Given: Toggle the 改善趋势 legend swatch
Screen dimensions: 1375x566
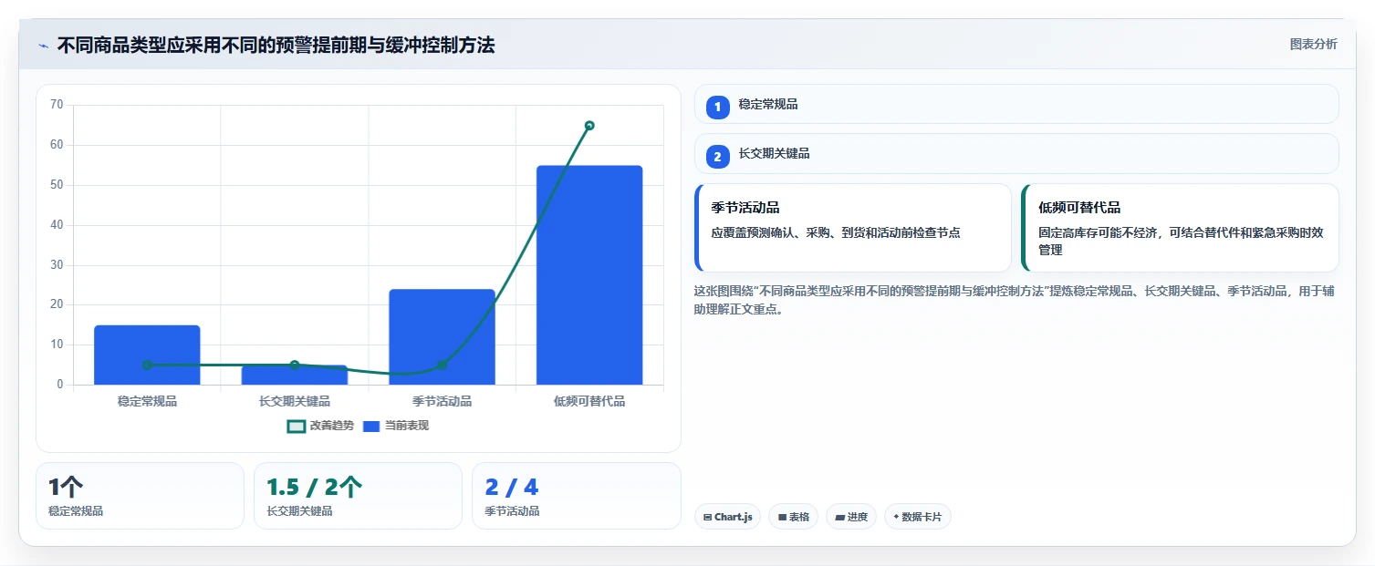Looking at the screenshot, I should [296, 426].
